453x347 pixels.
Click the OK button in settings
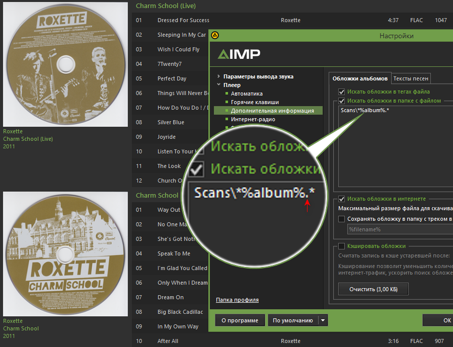click(x=438, y=320)
